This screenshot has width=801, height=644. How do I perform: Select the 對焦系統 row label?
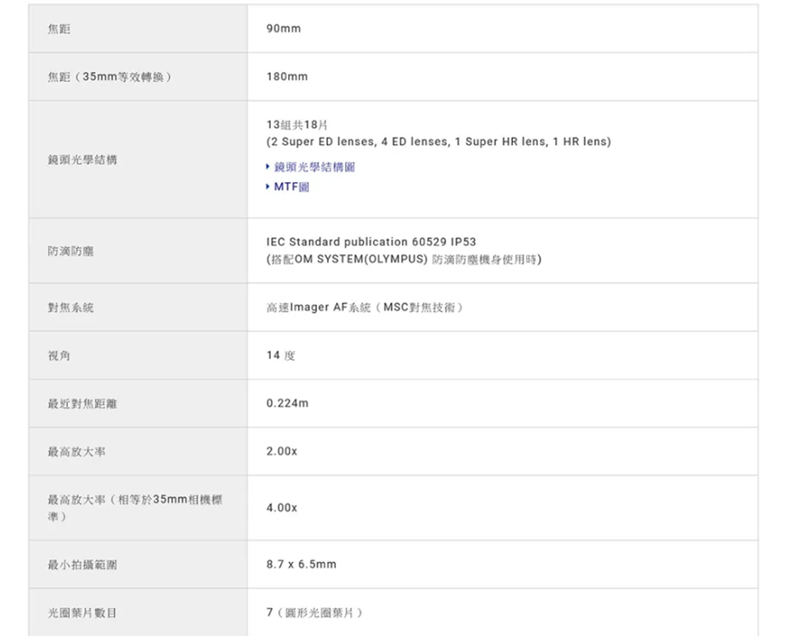tap(71, 307)
